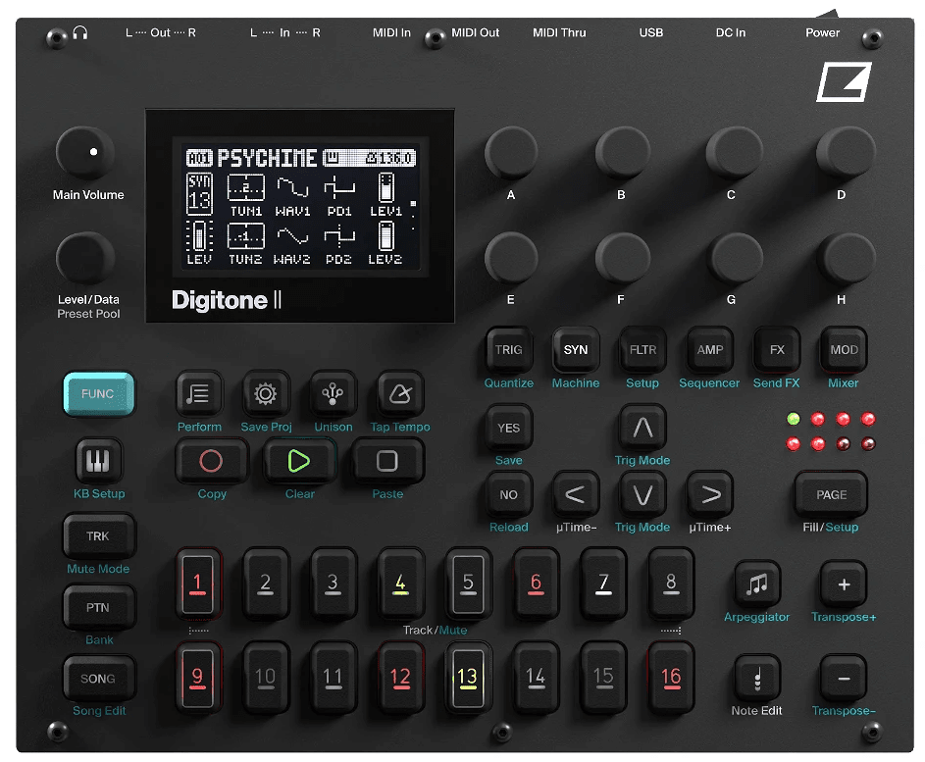Image resolution: width=925 pixels, height=762 pixels.
Task: Hold the cyan FUNC button
Action: [98, 393]
